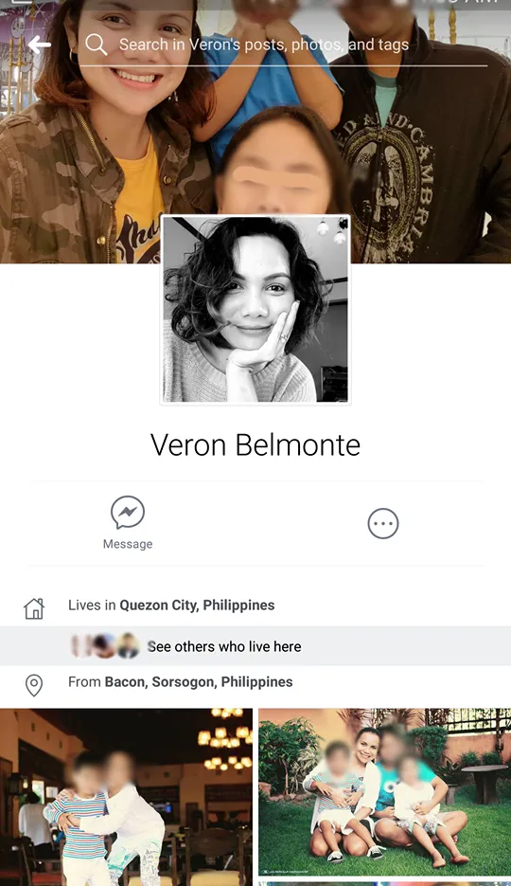Open the 'Bacon, Sorsogon, Philippines' hometown link

(x=199, y=682)
